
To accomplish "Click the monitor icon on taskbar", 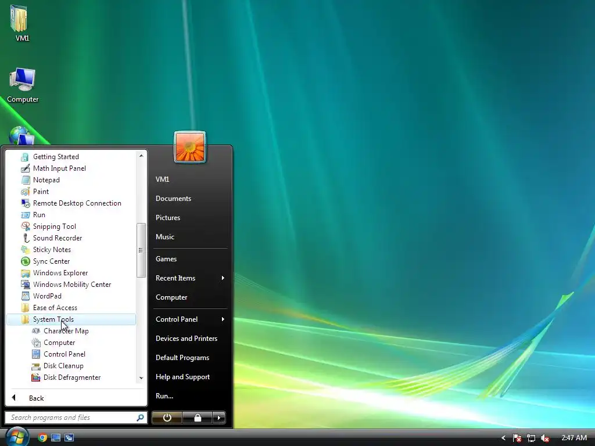I will (x=56, y=438).
